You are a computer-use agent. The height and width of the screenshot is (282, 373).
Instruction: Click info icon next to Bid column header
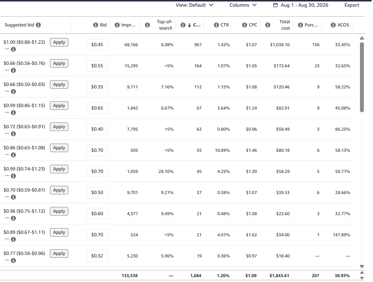pyautogui.click(x=96, y=25)
